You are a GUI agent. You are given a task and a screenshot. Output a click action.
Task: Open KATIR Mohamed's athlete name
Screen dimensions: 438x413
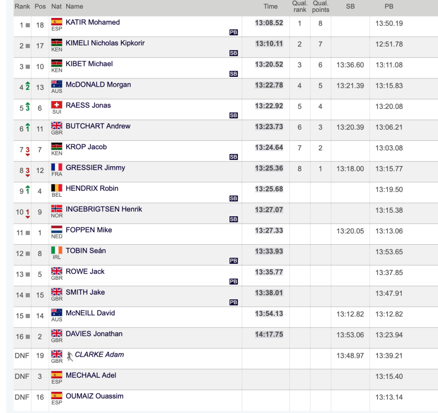tap(93, 22)
